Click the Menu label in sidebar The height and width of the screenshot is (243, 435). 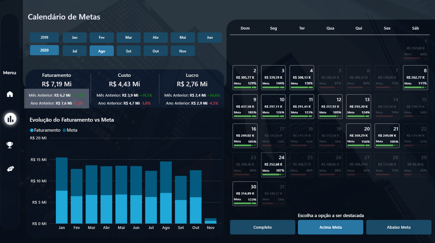point(10,73)
